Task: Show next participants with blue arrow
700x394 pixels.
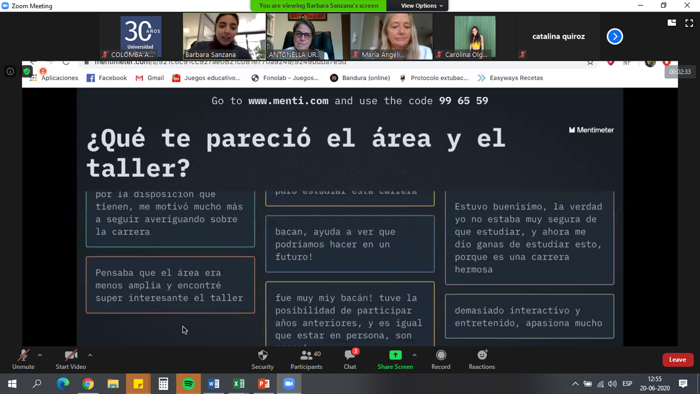Action: (615, 37)
